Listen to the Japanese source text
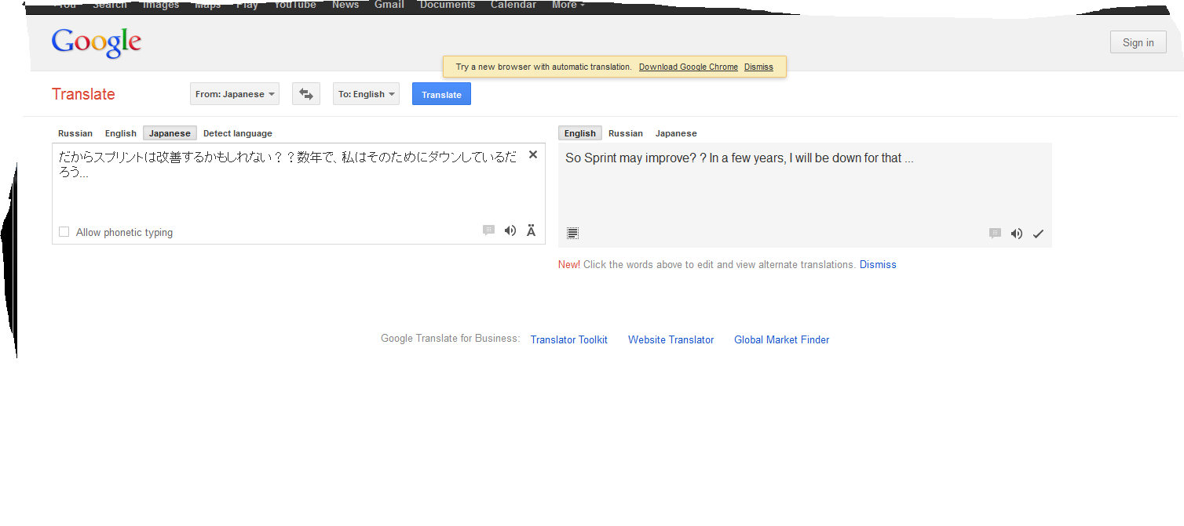 click(x=510, y=230)
